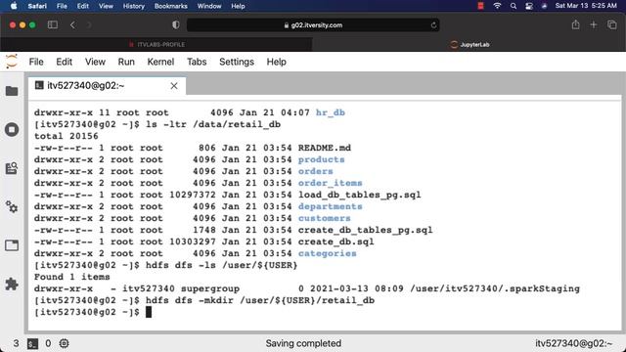
Task: Go back in Safari
Action: (72, 24)
